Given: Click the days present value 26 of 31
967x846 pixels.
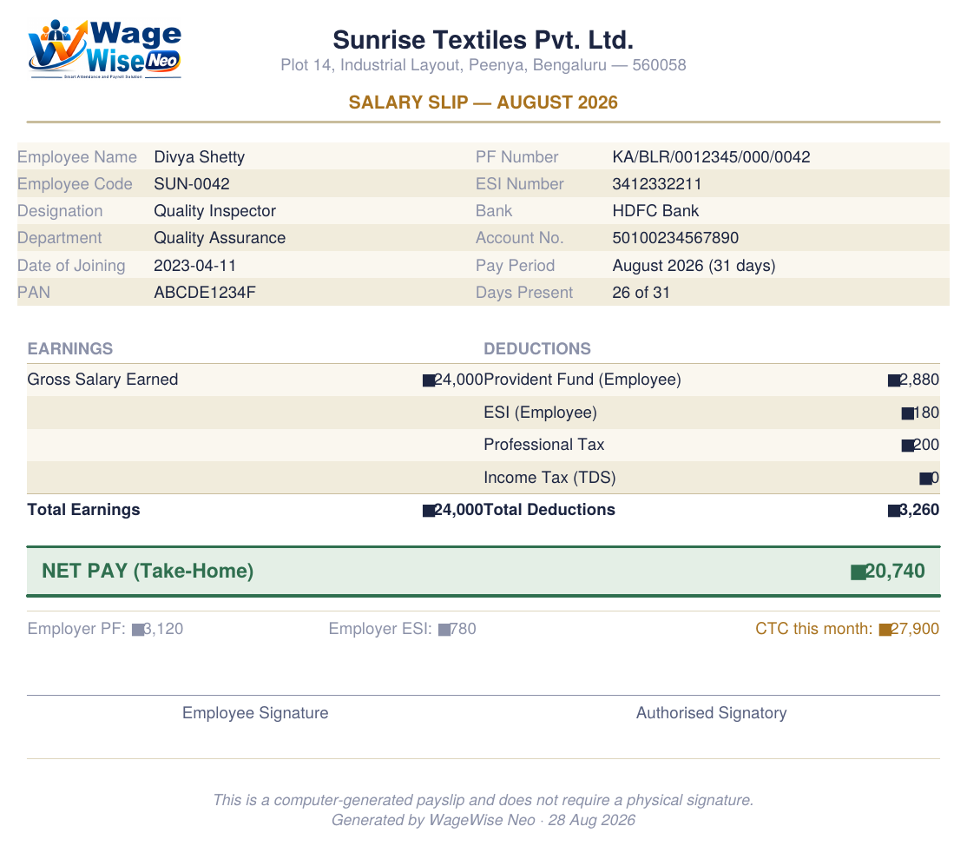Looking at the screenshot, I should click(x=641, y=293).
